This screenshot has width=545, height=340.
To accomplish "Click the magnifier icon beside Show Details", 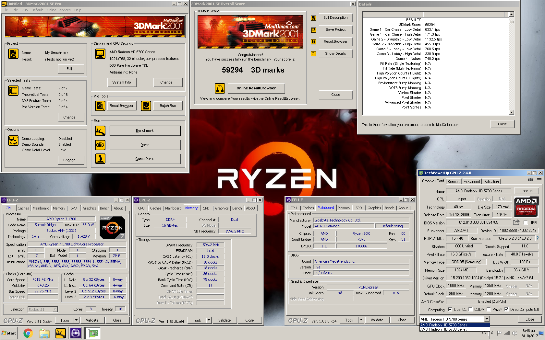I will coord(313,54).
